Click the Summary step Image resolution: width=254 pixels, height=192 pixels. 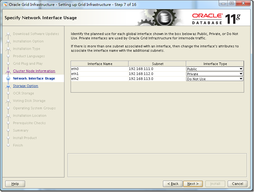[20, 130]
